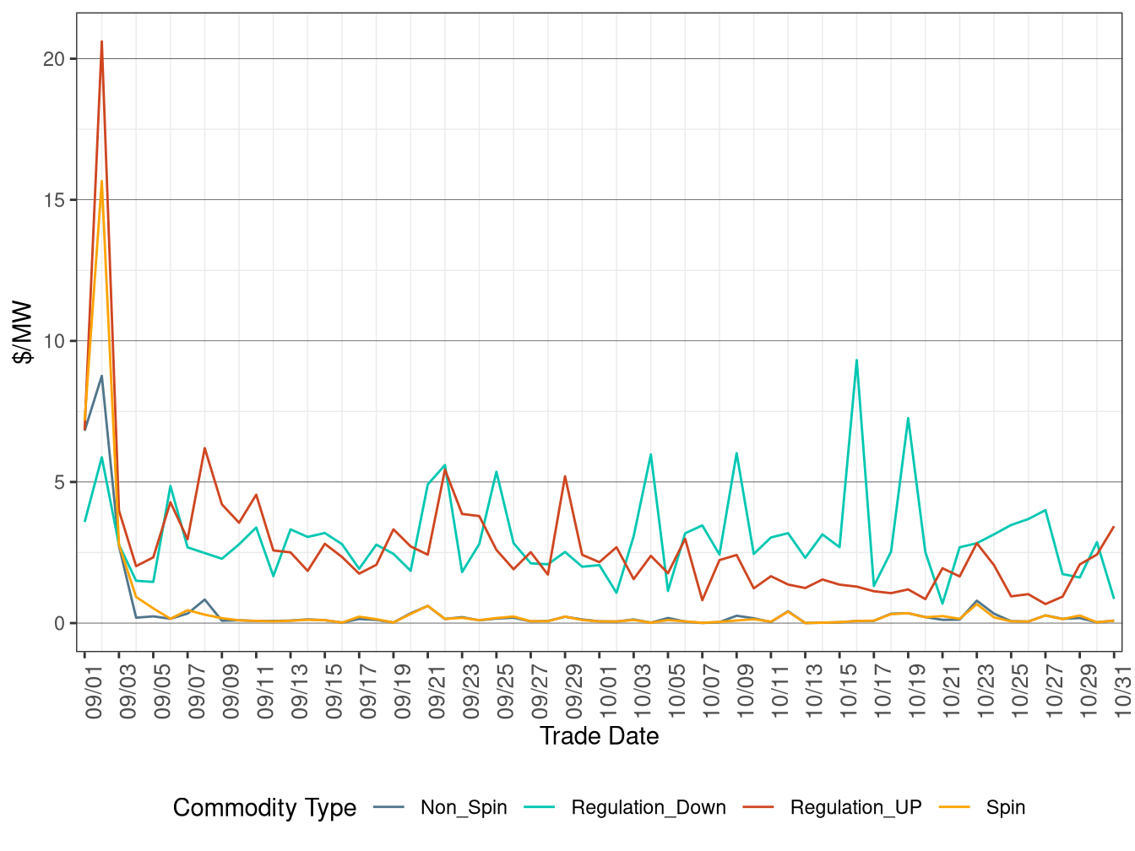
Task: Toggle visibility of the Spin series
Action: pos(1006,807)
